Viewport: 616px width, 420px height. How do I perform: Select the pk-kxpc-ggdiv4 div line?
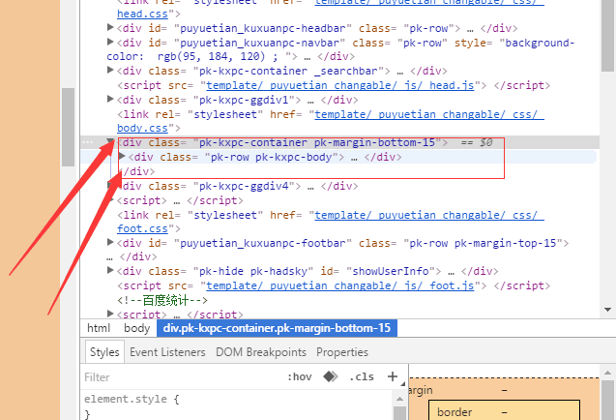coord(238,186)
